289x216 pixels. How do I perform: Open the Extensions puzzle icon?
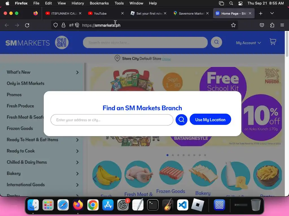(272, 25)
